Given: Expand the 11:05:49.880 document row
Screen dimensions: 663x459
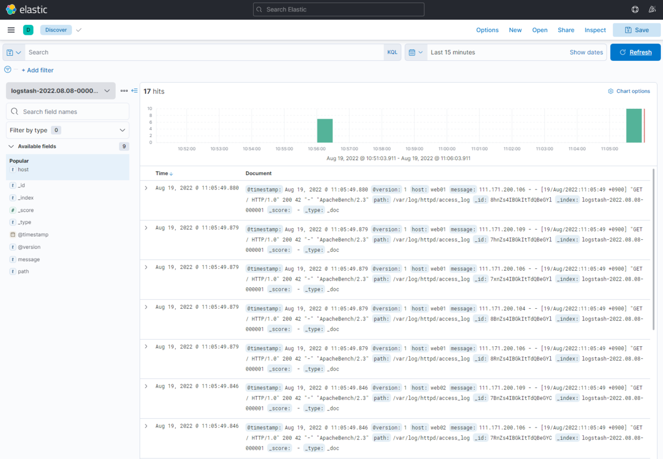Looking at the screenshot, I should tap(146, 188).
